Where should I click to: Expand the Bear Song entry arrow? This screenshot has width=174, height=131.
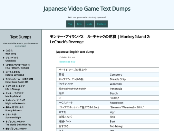(x=4, y=51)
